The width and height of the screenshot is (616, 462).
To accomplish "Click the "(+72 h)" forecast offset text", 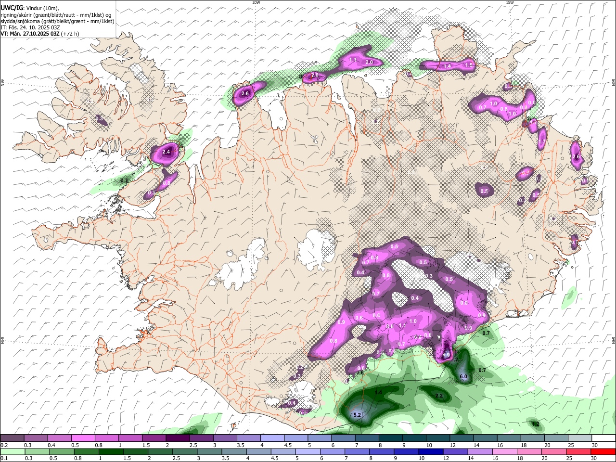I will coord(70,34).
